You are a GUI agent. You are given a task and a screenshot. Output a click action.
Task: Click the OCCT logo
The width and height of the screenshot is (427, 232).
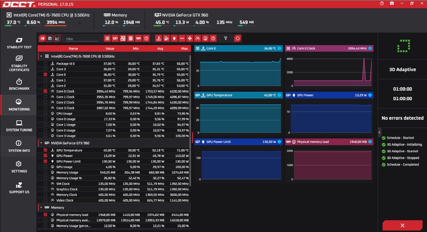pos(19,4)
